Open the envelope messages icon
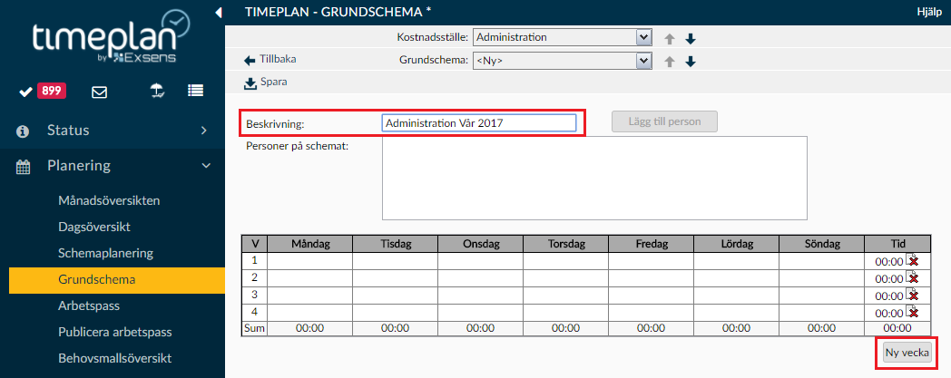 coord(99,92)
